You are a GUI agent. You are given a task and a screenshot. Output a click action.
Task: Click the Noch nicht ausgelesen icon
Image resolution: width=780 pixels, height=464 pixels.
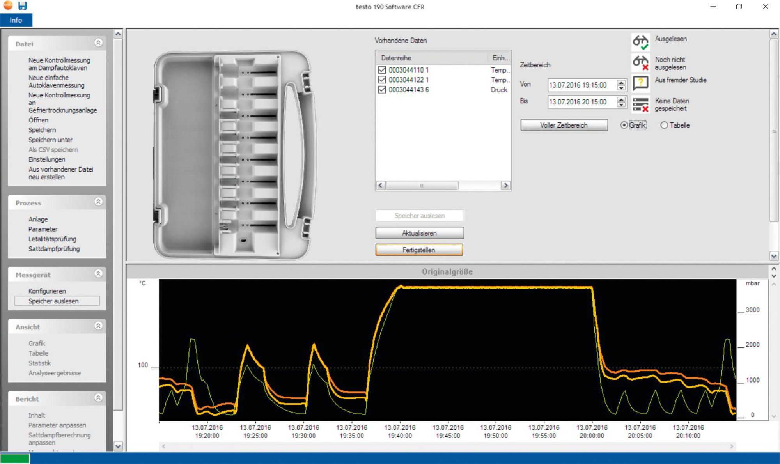coord(640,62)
